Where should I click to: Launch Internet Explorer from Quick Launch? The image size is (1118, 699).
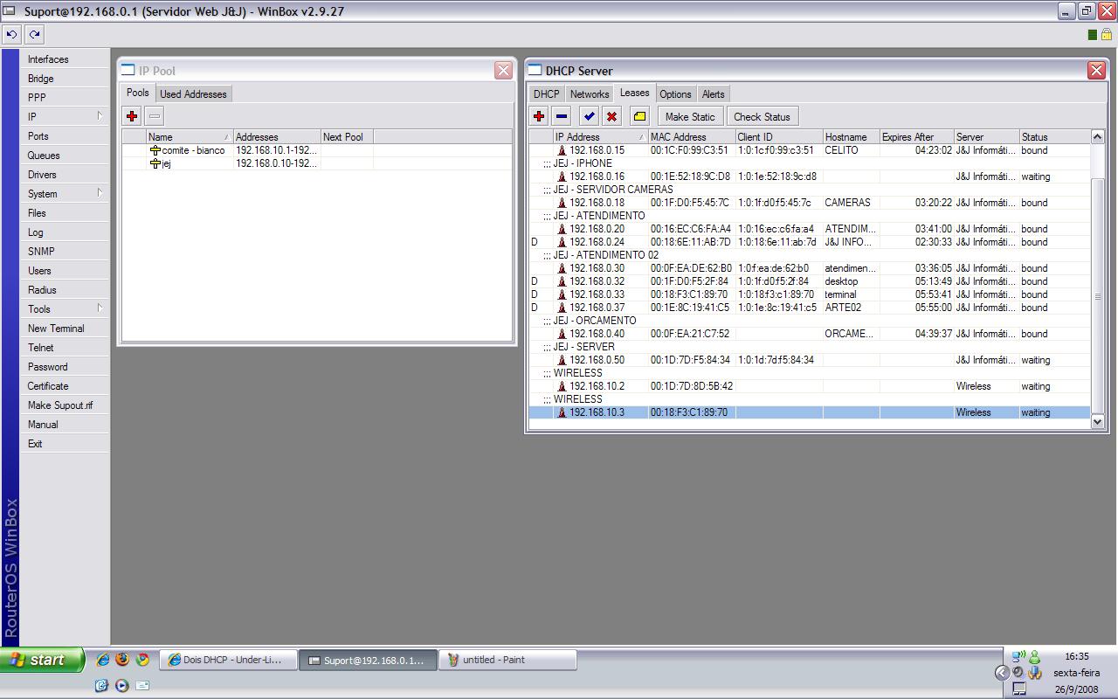click(x=103, y=660)
